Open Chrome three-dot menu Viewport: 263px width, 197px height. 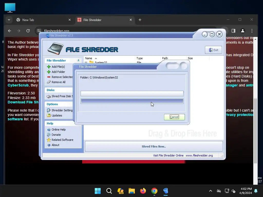[252, 31]
